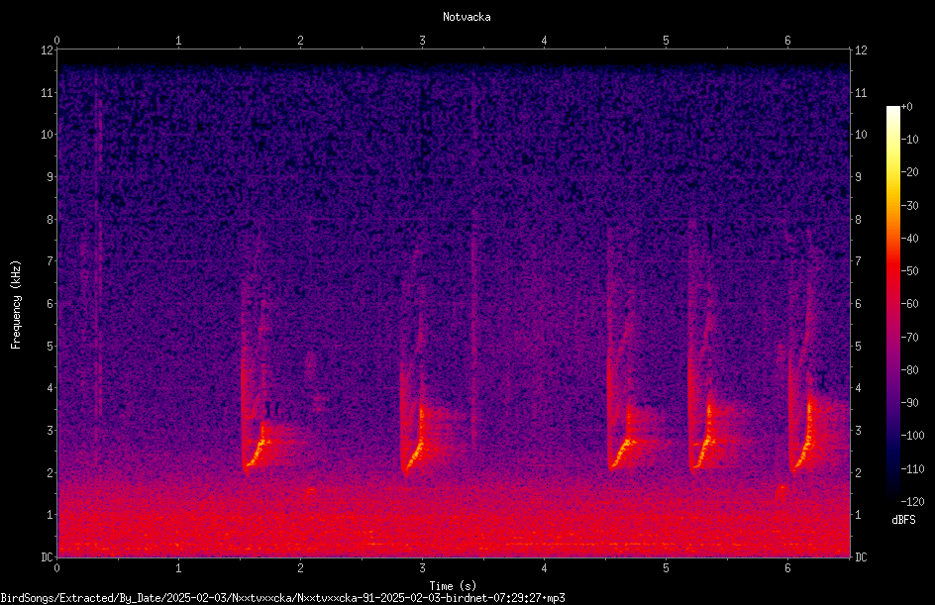Click the DC label on the left axis

47,557
